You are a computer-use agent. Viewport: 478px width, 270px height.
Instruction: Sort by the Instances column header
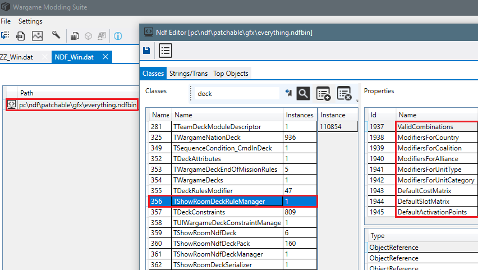pyautogui.click(x=300, y=115)
